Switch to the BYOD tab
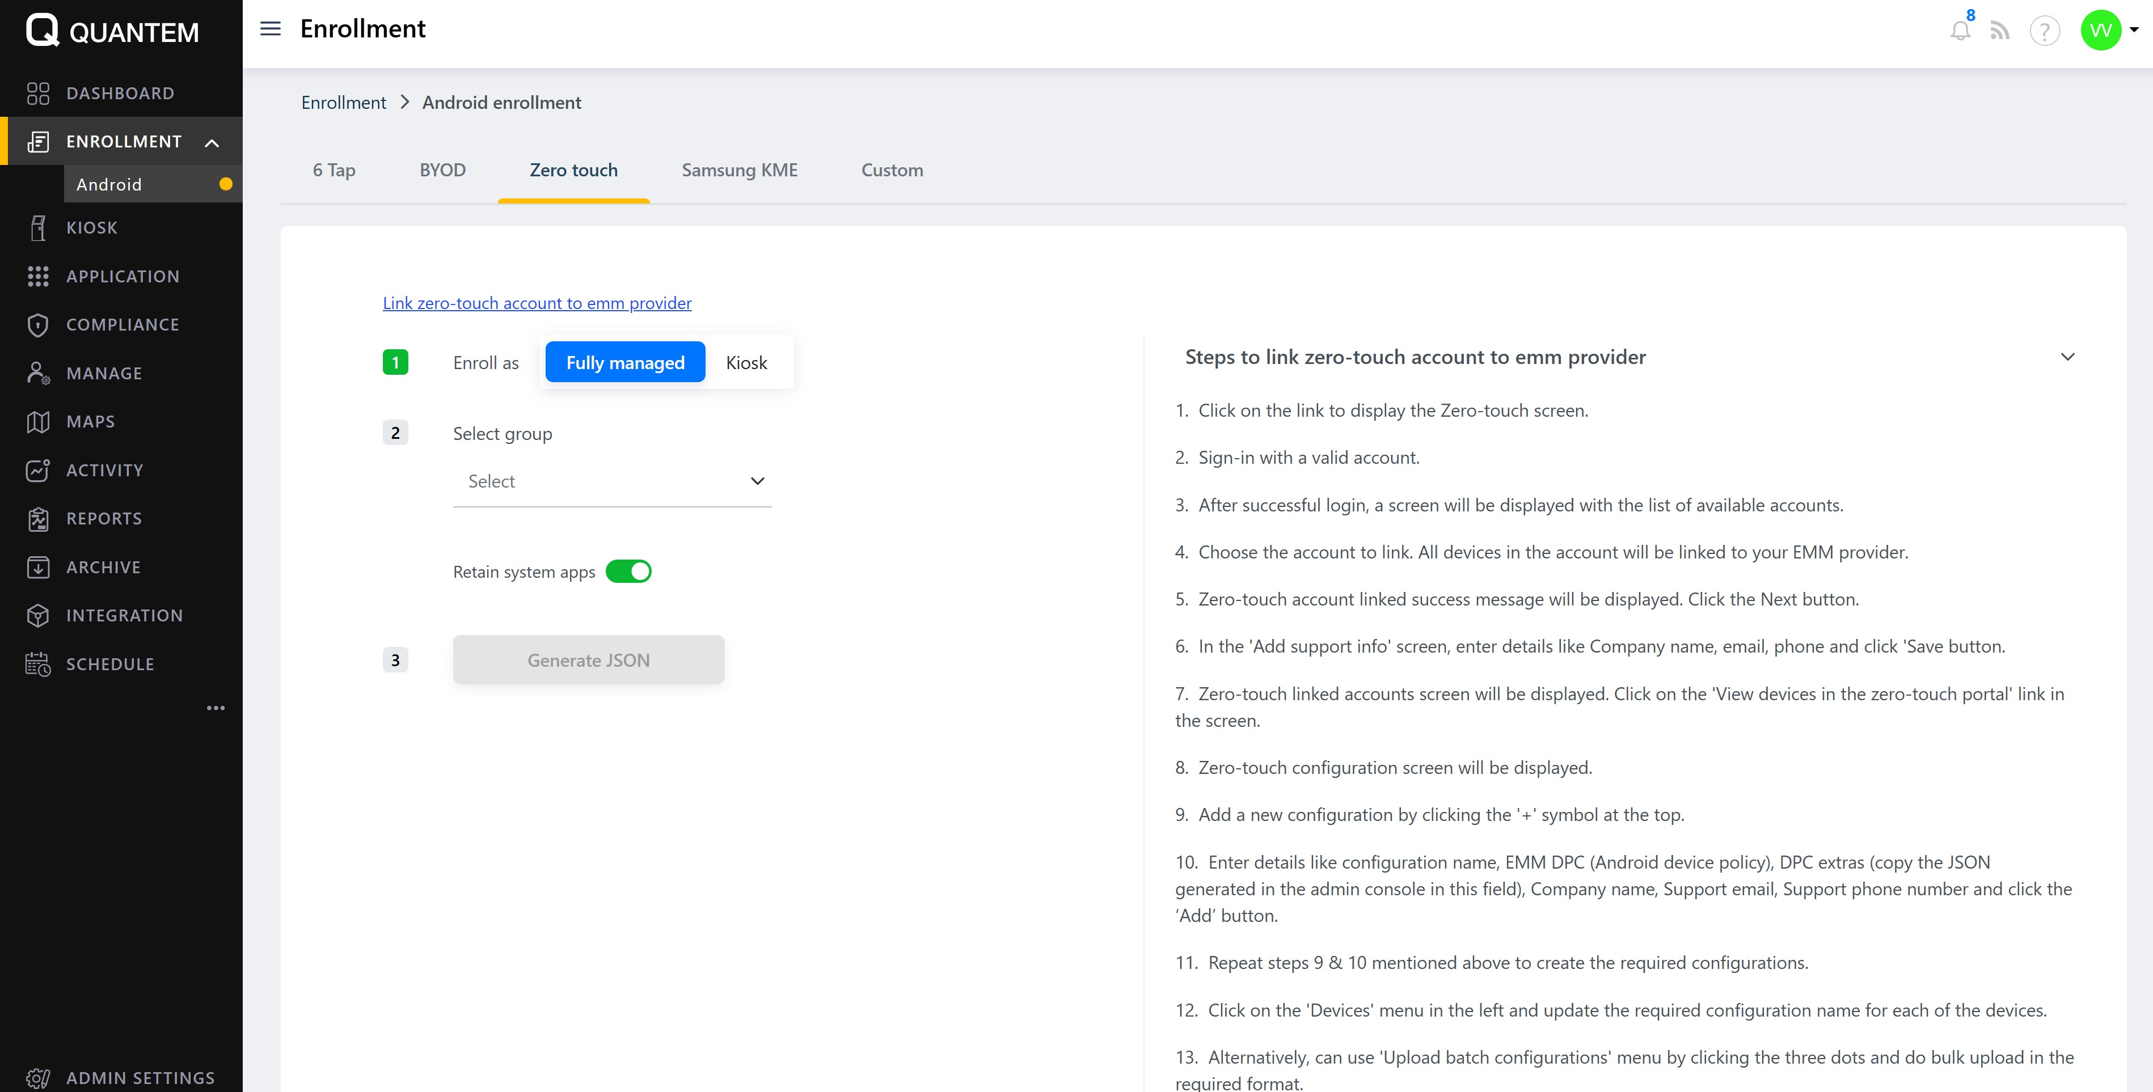This screenshot has width=2153, height=1092. coord(442,171)
